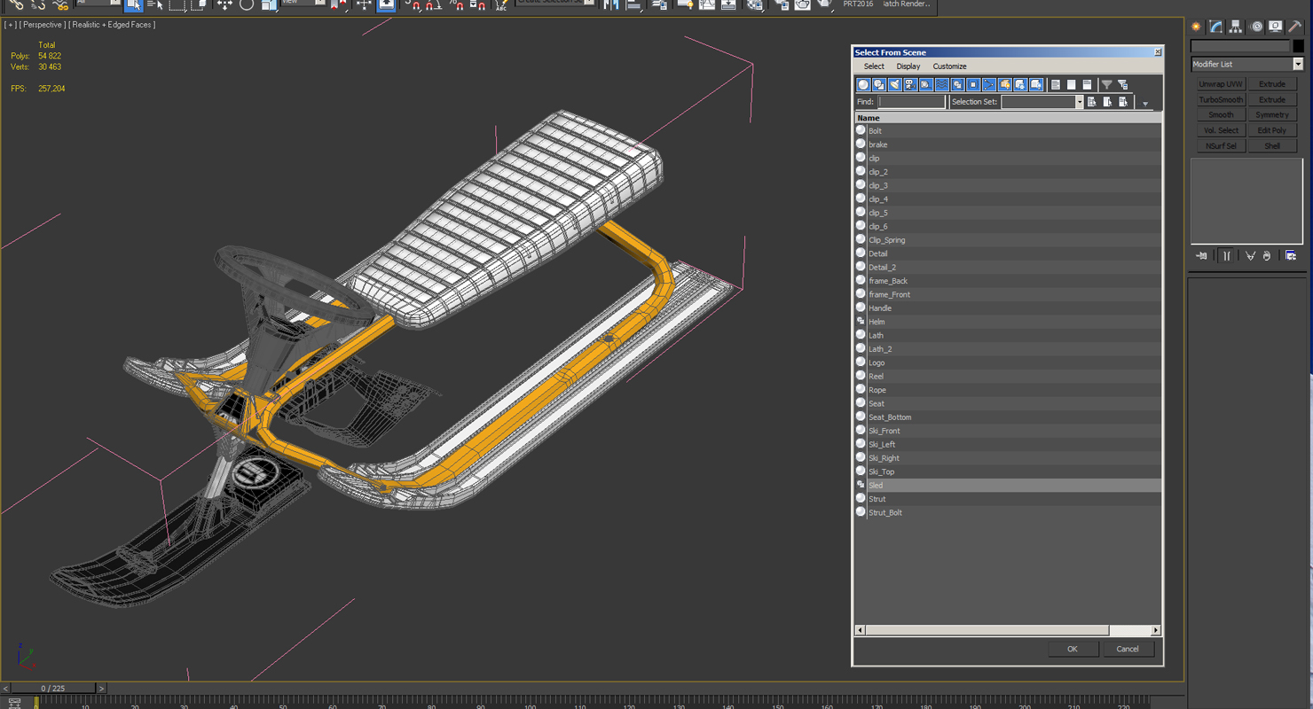Select the Select Object arrow tool in main toolbar
The width and height of the screenshot is (1313, 709).
pyautogui.click(x=133, y=5)
